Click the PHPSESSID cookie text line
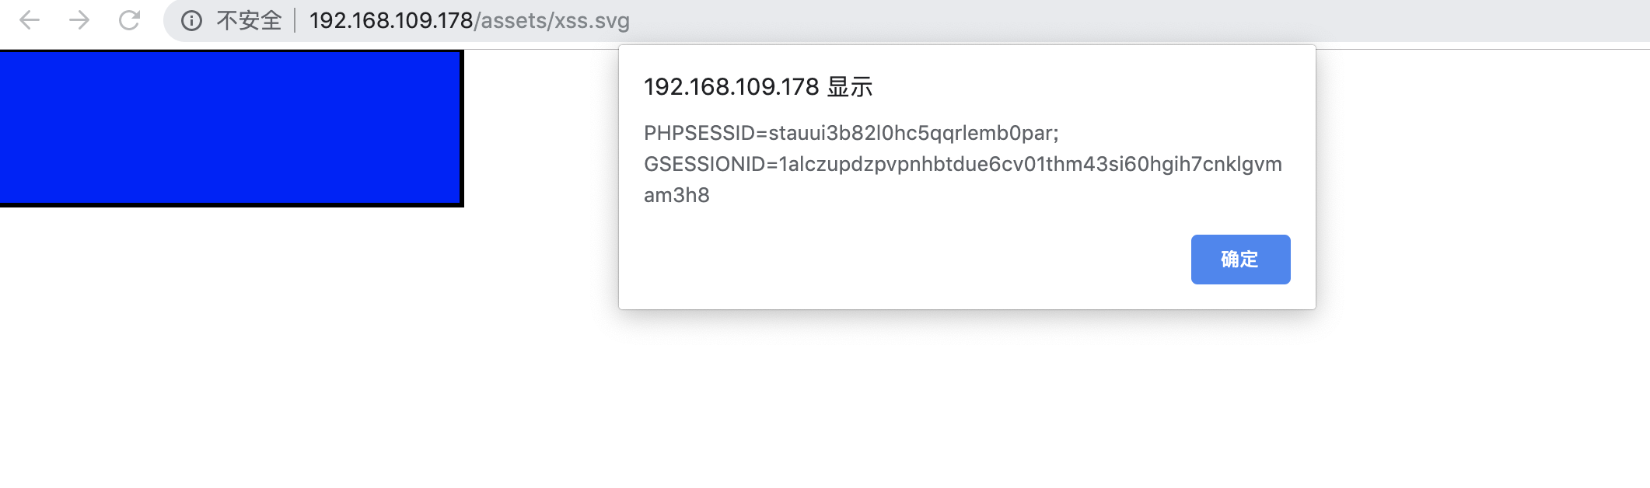This screenshot has width=1650, height=488. pyautogui.click(x=851, y=133)
